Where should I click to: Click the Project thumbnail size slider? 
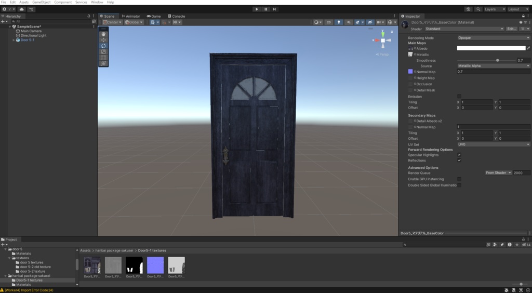(521, 284)
